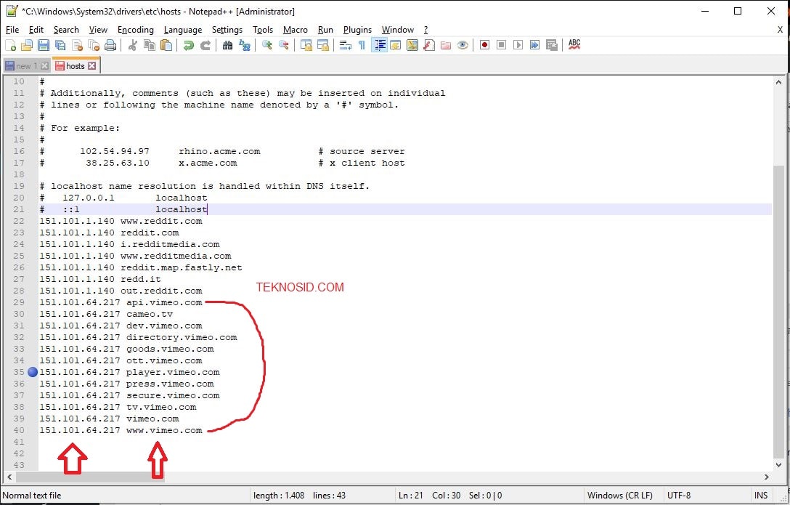Open the Document Map toolbar icon

412,45
